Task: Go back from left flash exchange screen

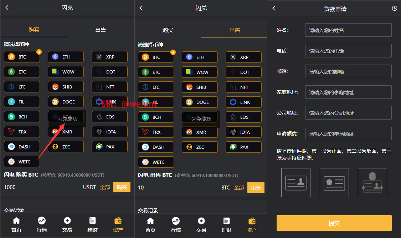Action: tap(7, 8)
